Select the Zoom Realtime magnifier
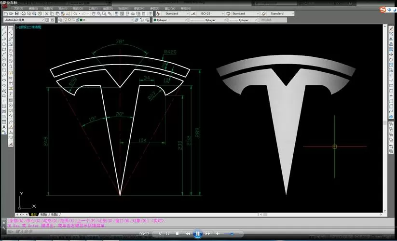This screenshot has width=397, height=241. (x=99, y=13)
